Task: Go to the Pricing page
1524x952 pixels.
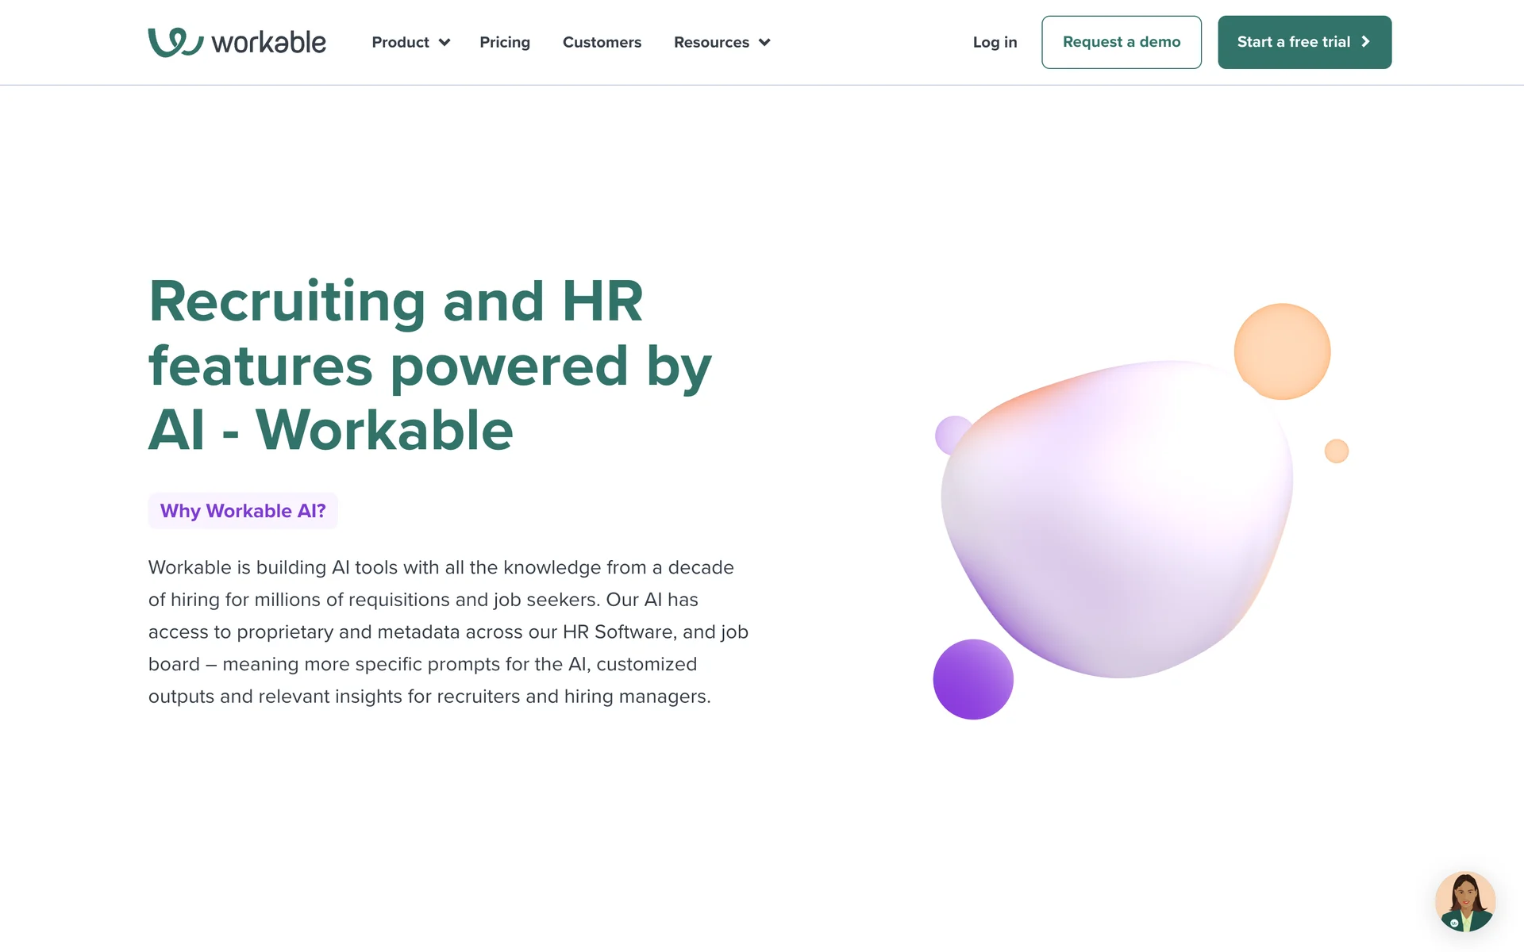Action: click(x=505, y=43)
